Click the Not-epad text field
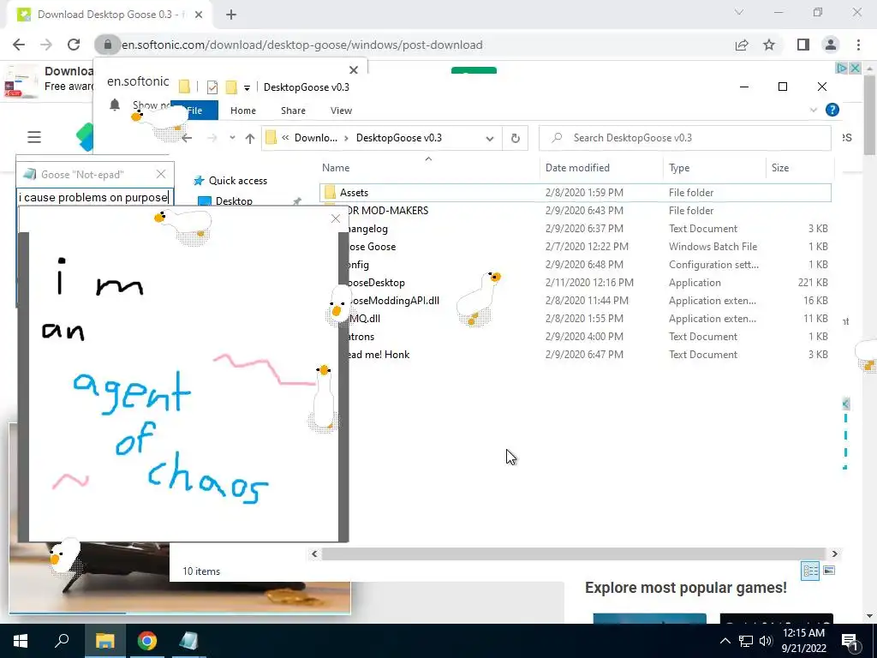Screen dimensions: 877x658 click(94, 197)
